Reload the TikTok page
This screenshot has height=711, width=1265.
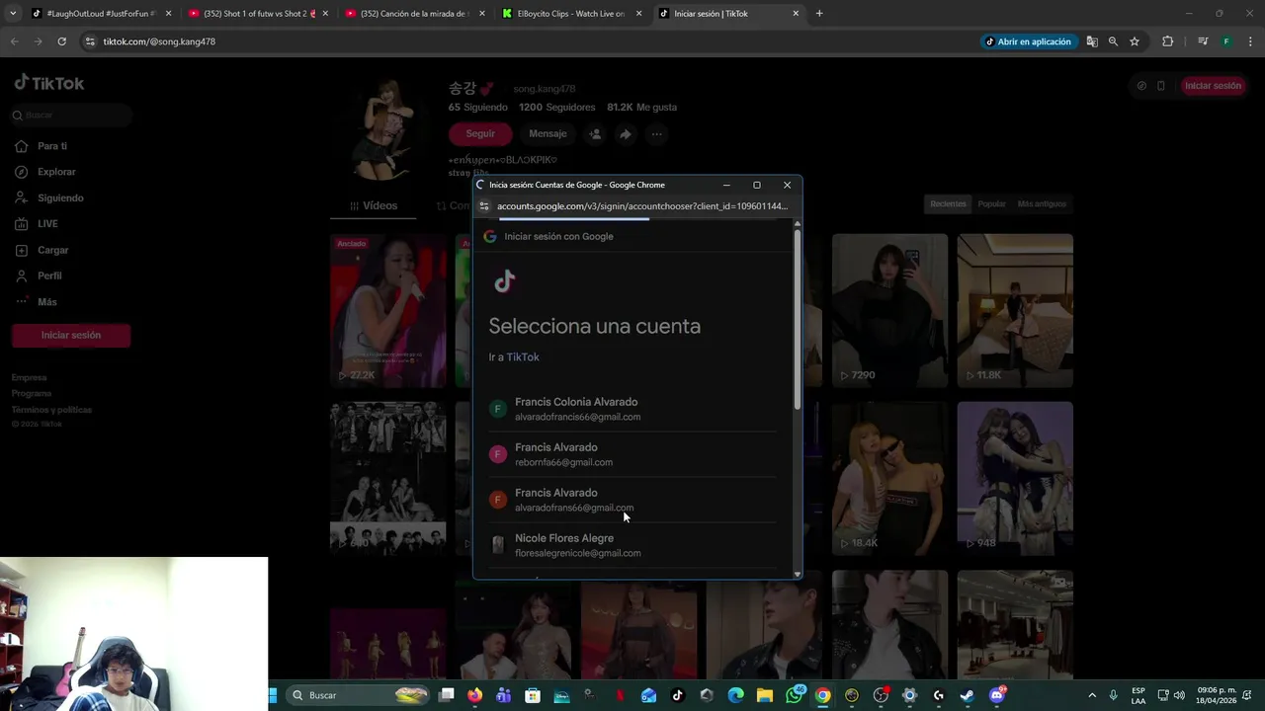click(x=61, y=41)
